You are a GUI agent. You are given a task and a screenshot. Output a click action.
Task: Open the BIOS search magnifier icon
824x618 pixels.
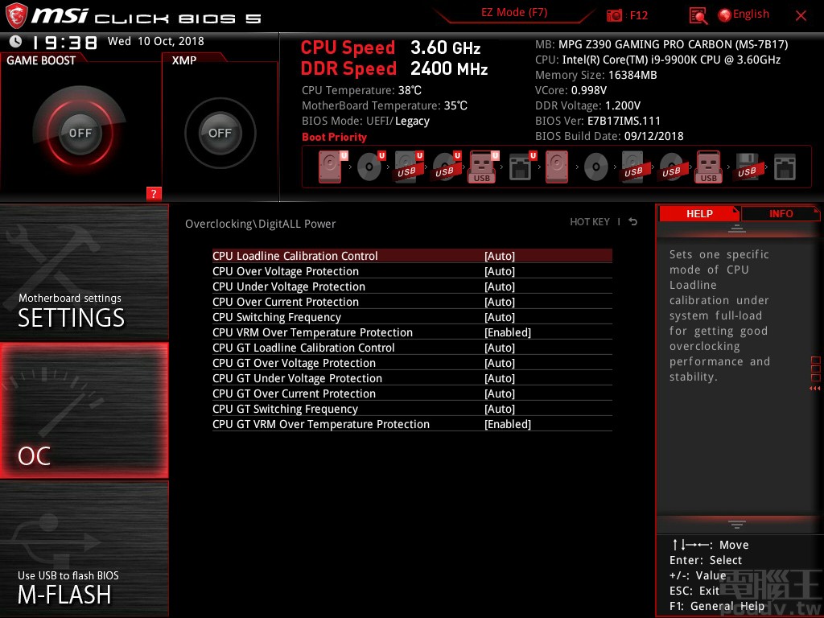point(698,16)
